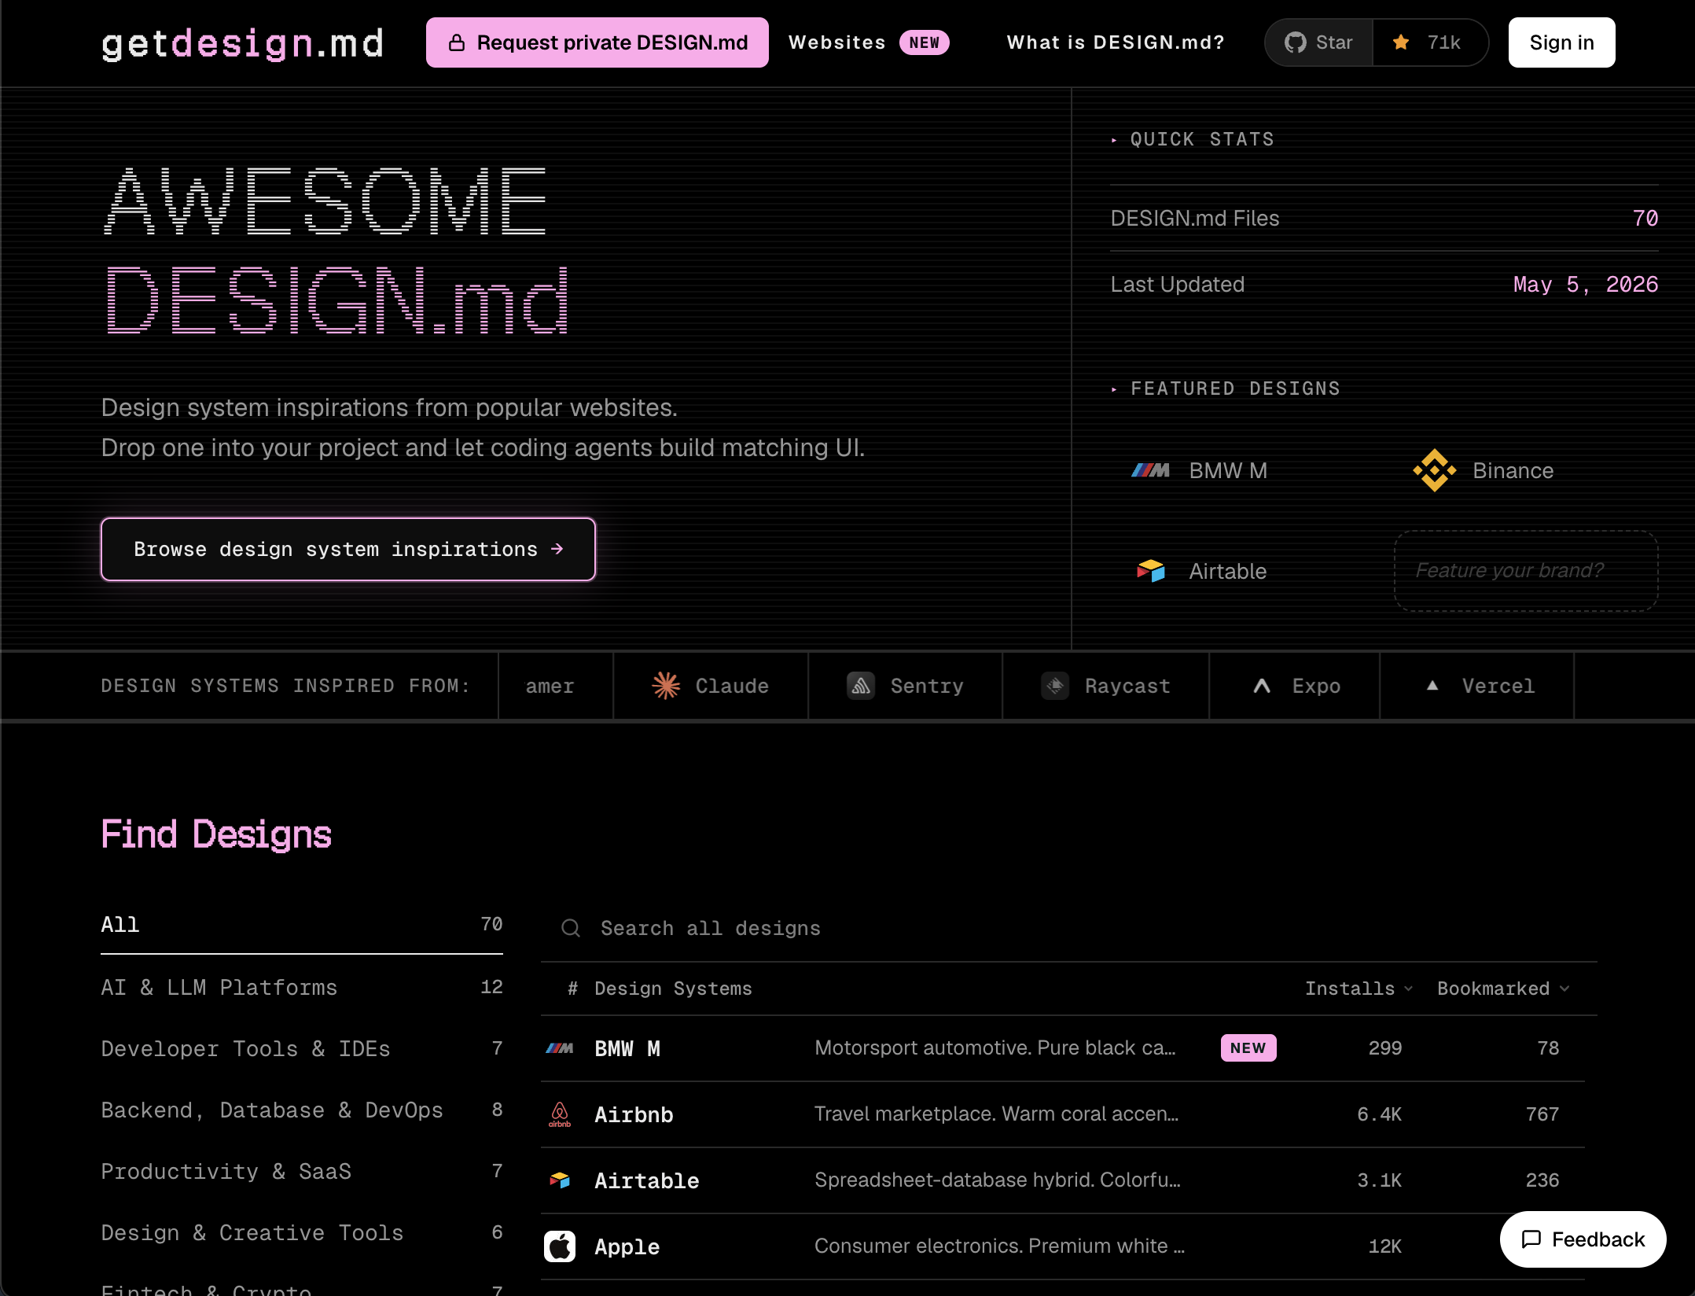Open the Airtable design row name
Viewport: 1695px width, 1296px height.
click(x=646, y=1180)
